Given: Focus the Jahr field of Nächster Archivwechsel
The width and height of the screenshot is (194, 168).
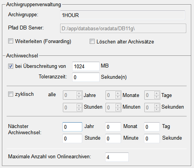Looking at the screenshot, I should coord(72,127).
